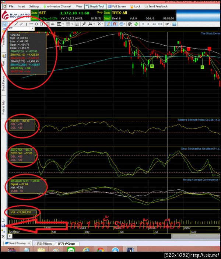
Task: Click the horizontal chart scrollbar thumb
Action: [x=196, y=236]
